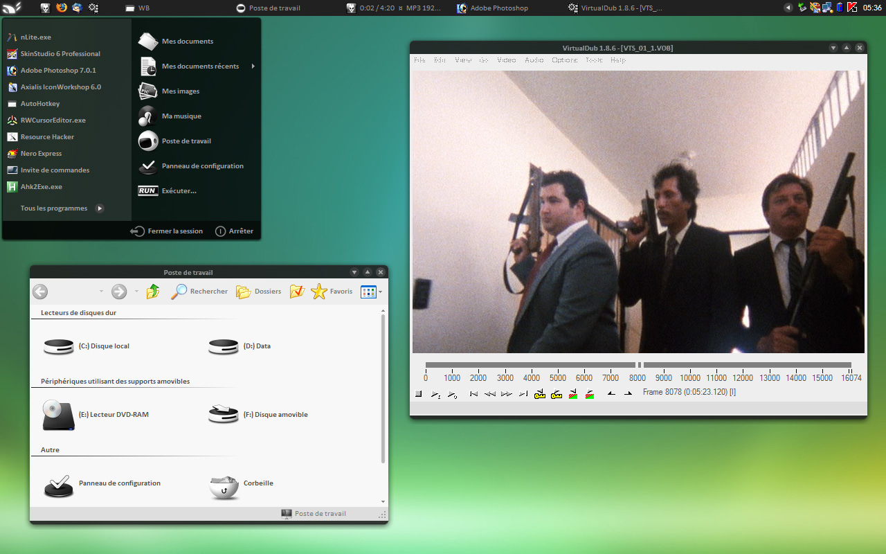
Task: Open the View menu in VirtualDub
Action: [463, 60]
